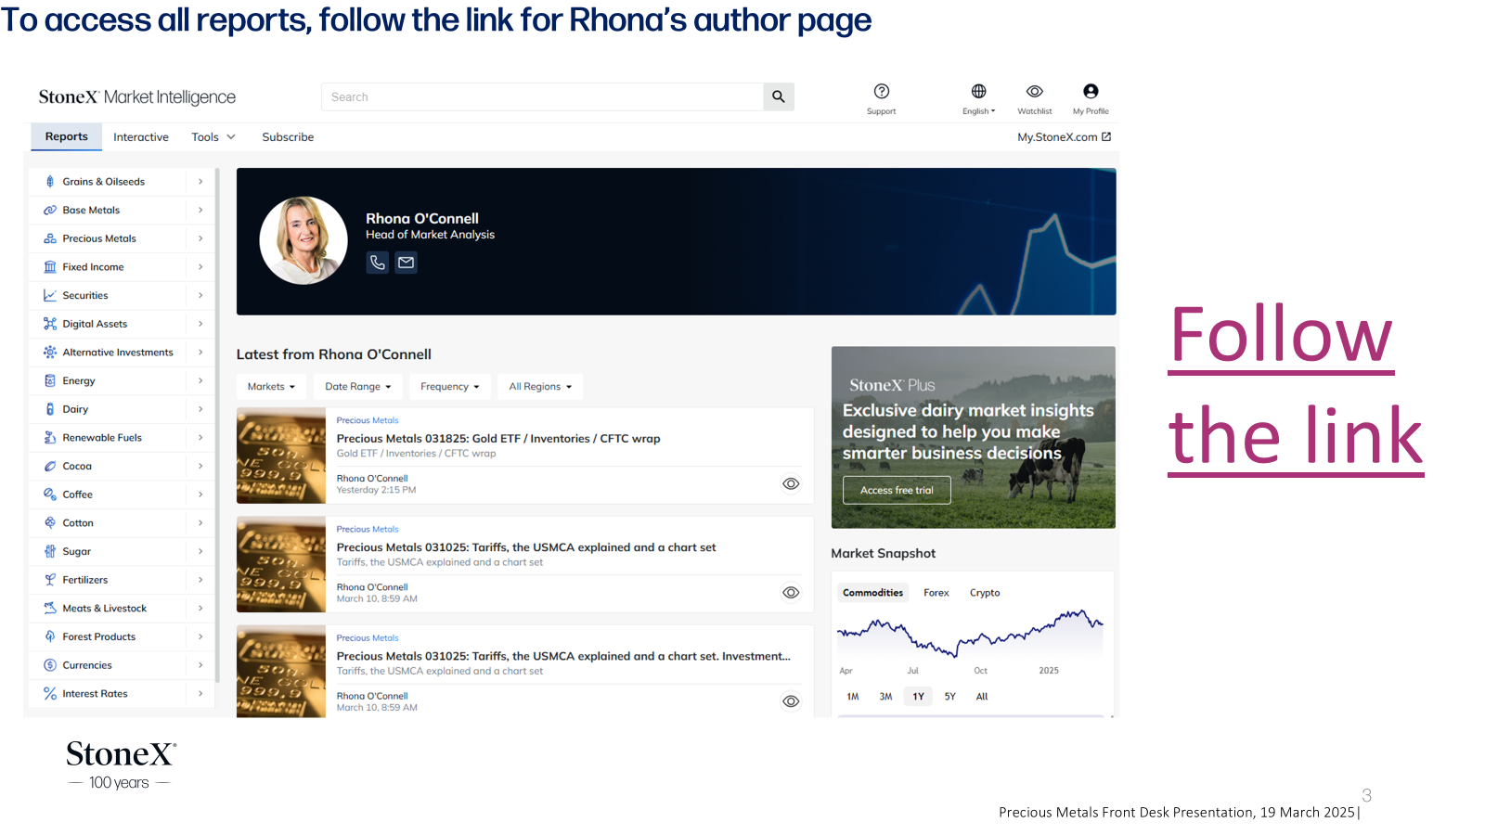This screenshot has width=1485, height=835.
Task: Switch to the Reports tab
Action: click(67, 136)
